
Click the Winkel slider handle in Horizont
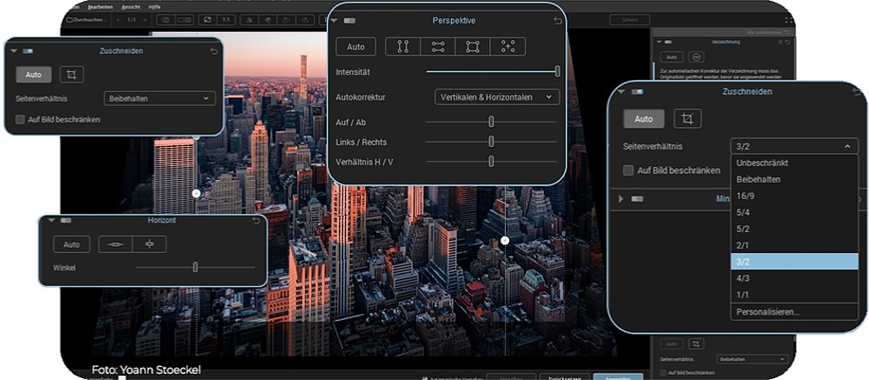click(x=195, y=267)
